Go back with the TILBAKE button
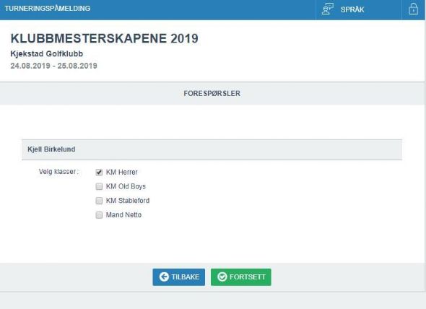The width and height of the screenshot is (426, 309). tap(179, 277)
